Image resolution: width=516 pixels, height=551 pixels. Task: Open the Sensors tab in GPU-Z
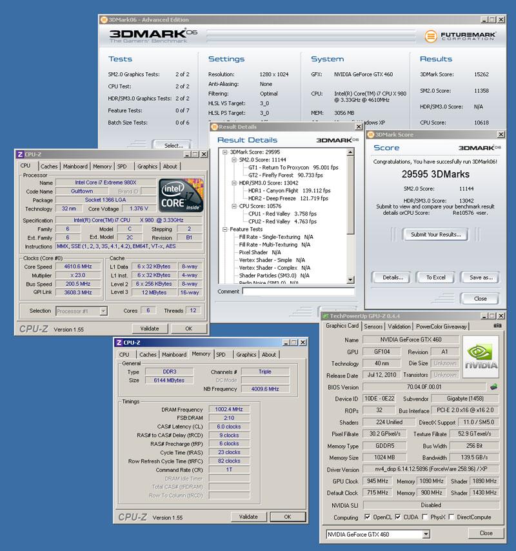pyautogui.click(x=373, y=326)
